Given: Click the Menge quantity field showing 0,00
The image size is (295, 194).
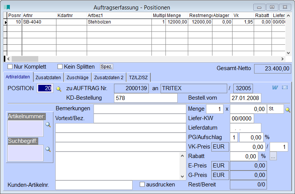Looking at the screenshot, I should coord(248,109).
